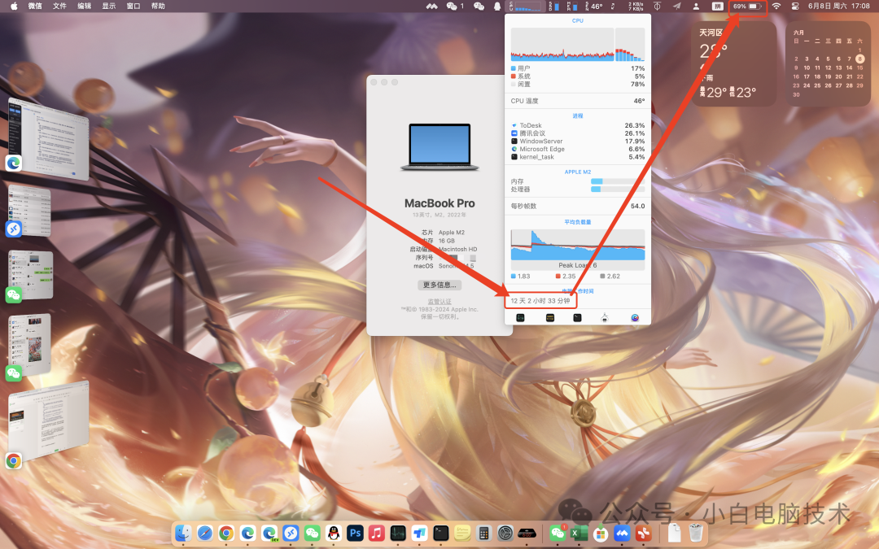Open Calculator from the Dock
This screenshot has height=549, width=879.
pyautogui.click(x=483, y=533)
